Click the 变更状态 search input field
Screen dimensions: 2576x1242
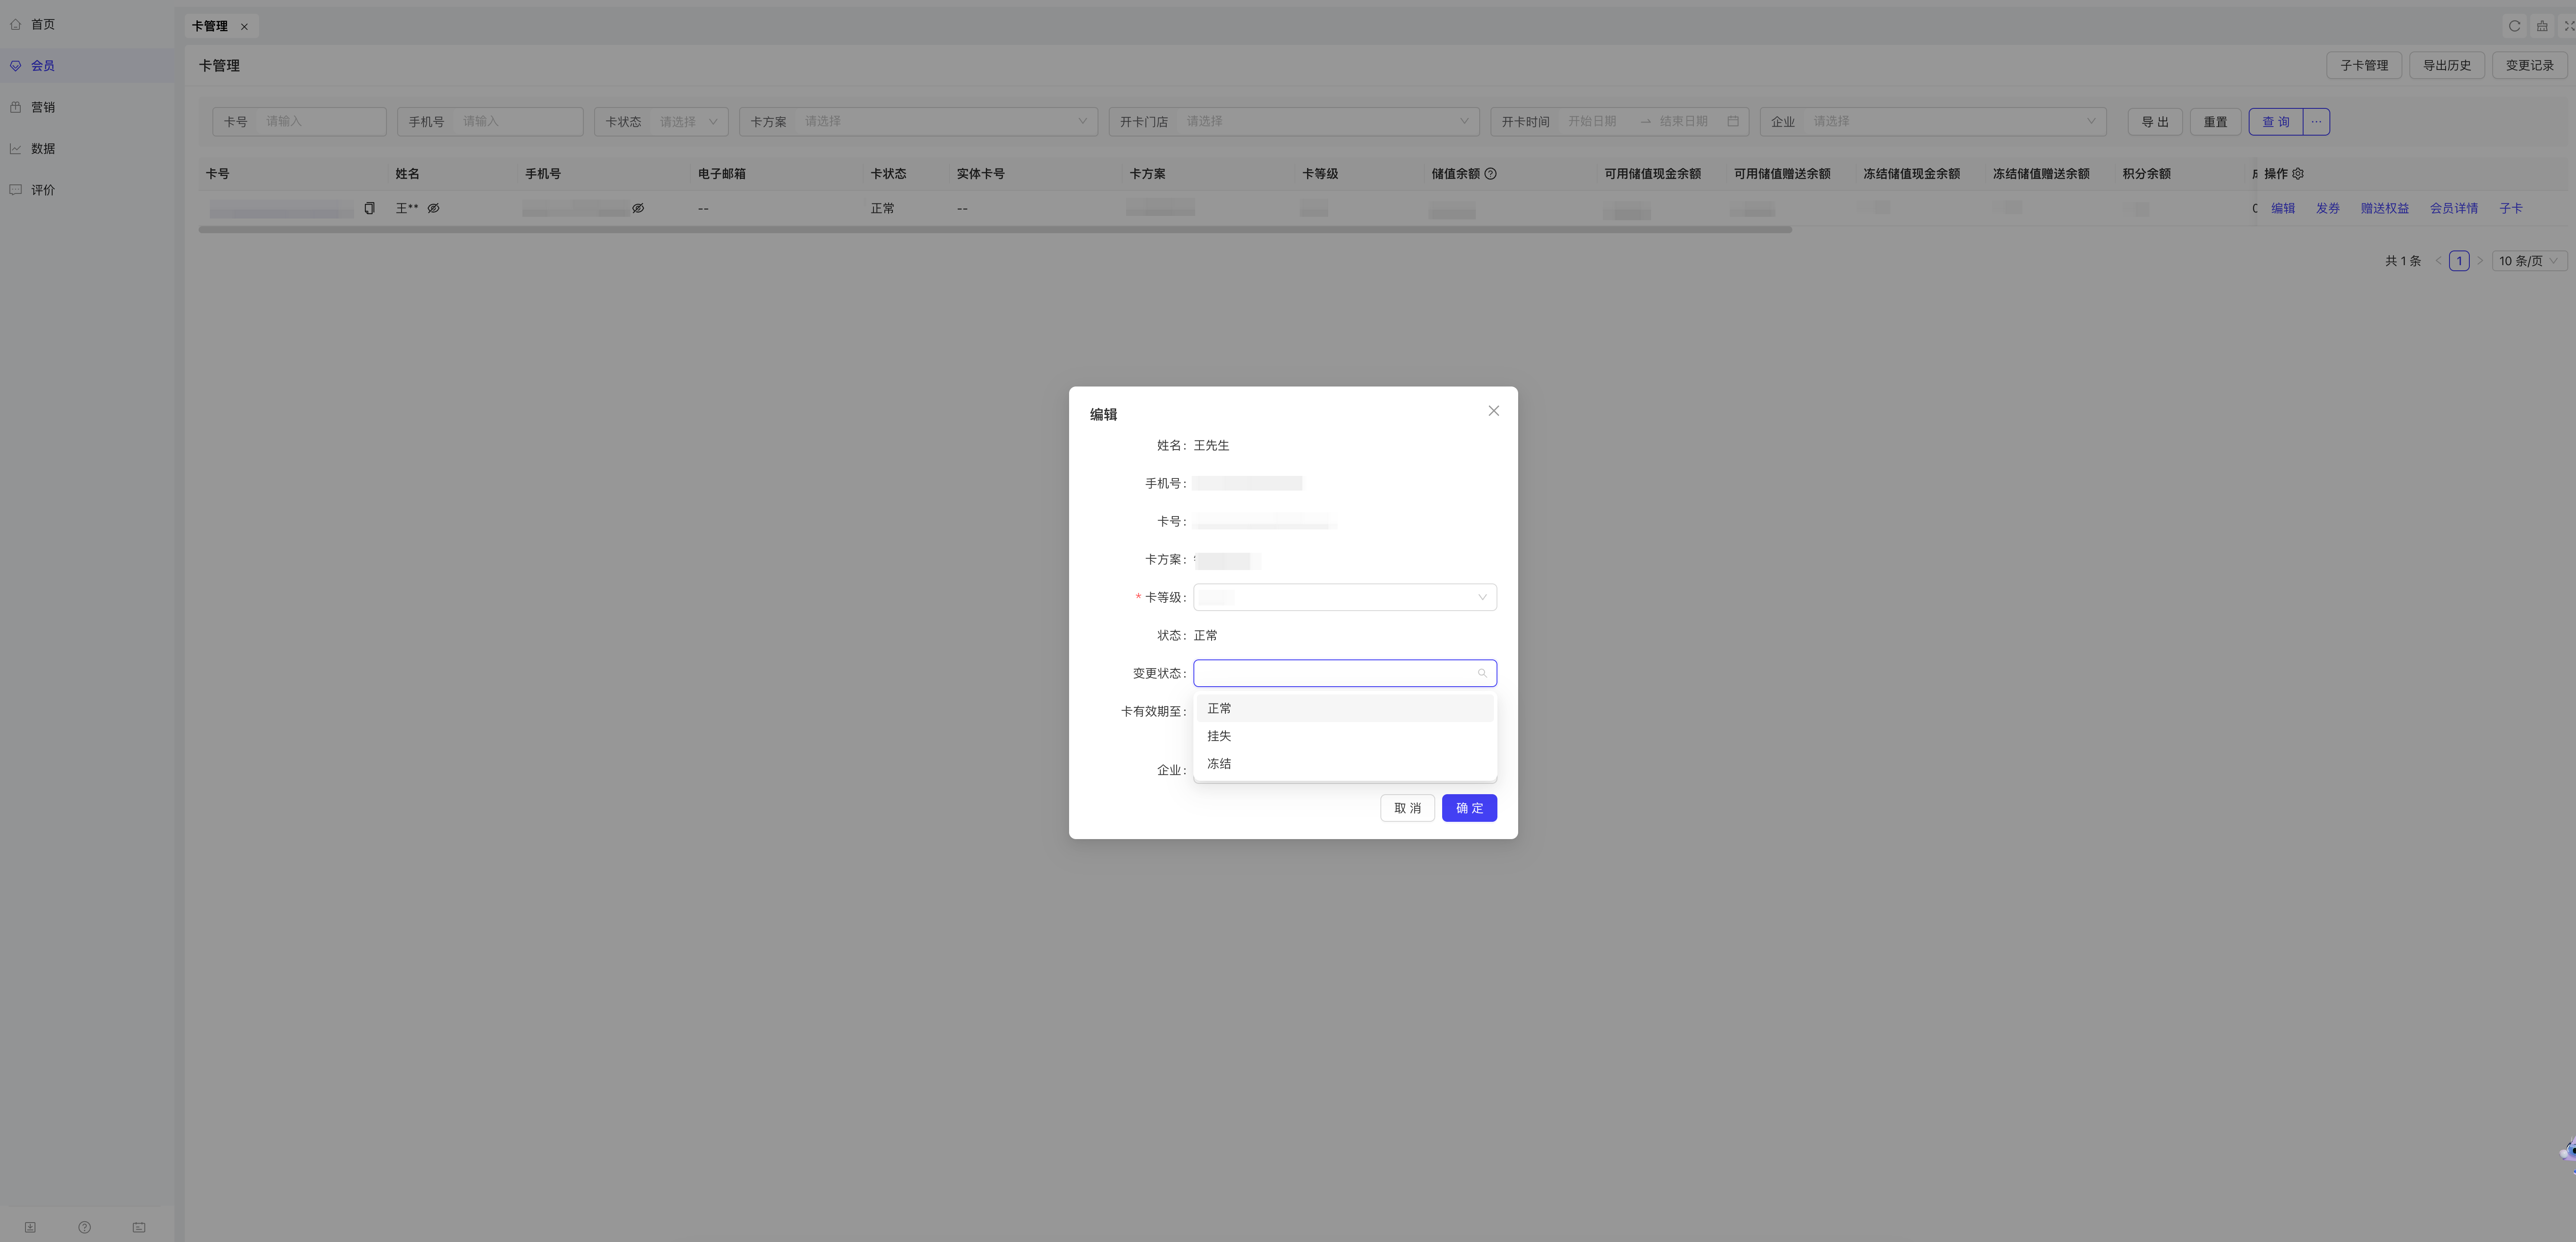click(1336, 673)
